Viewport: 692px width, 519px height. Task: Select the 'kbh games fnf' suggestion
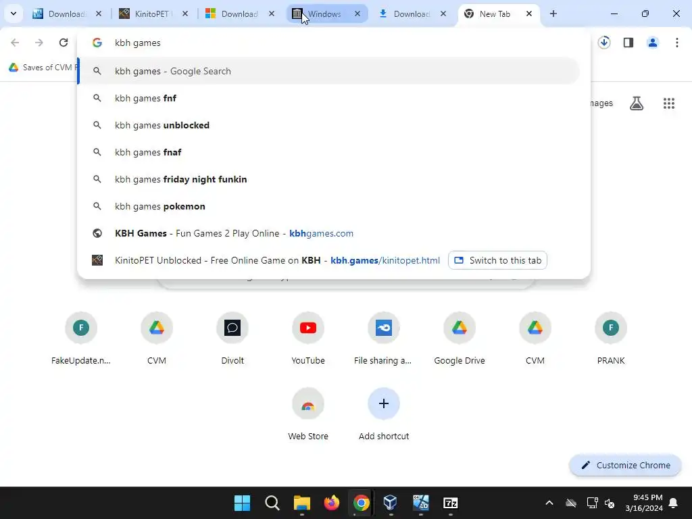[329, 98]
